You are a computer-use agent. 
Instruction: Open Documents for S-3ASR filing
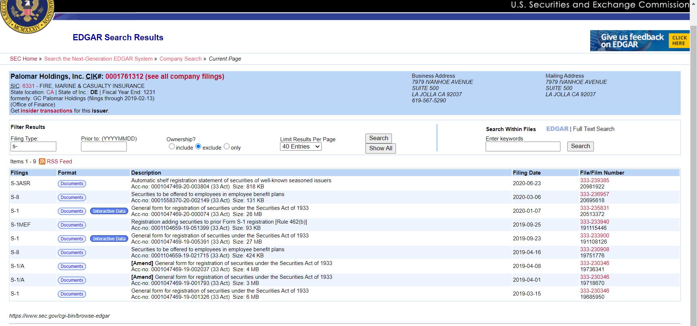(72, 184)
